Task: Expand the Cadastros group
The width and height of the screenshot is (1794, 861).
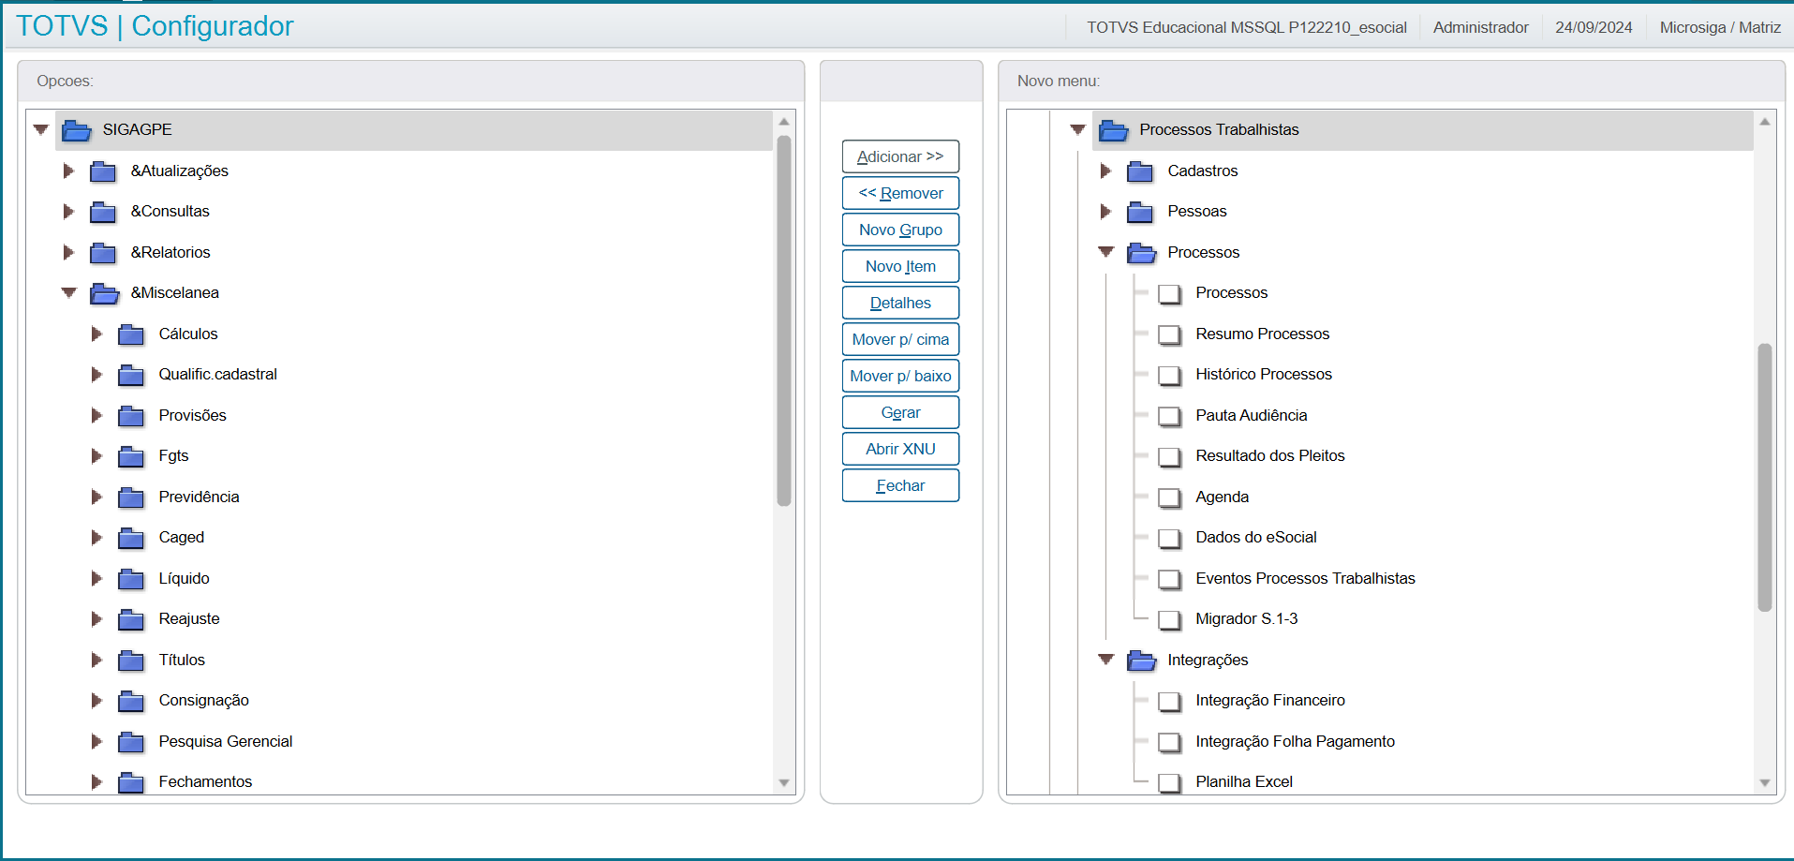Action: point(1105,171)
